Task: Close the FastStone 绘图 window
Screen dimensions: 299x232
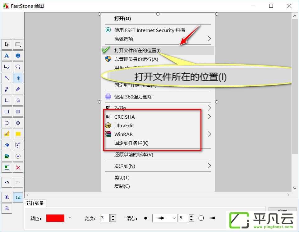Action: (x=289, y=6)
